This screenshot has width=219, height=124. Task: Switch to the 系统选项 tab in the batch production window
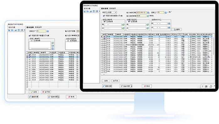point(38,27)
